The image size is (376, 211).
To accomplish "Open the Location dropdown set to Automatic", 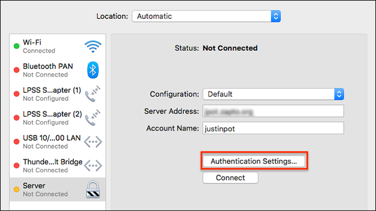I will click(207, 16).
